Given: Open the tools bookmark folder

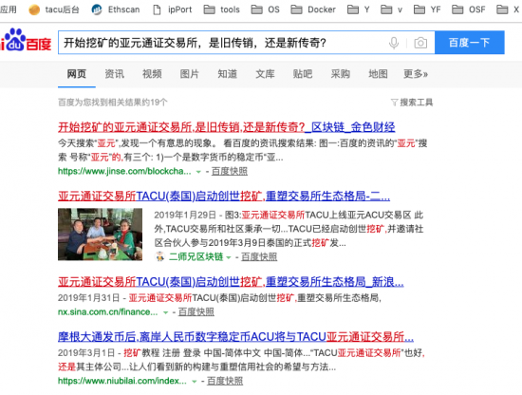Looking at the screenshot, I should (222, 9).
